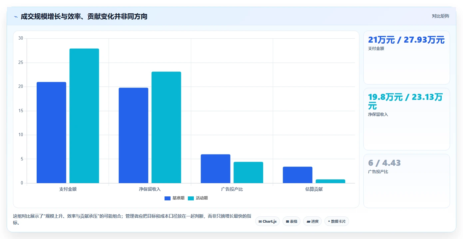
Task: Click the y-axis value 30
Action: (x=21, y=38)
